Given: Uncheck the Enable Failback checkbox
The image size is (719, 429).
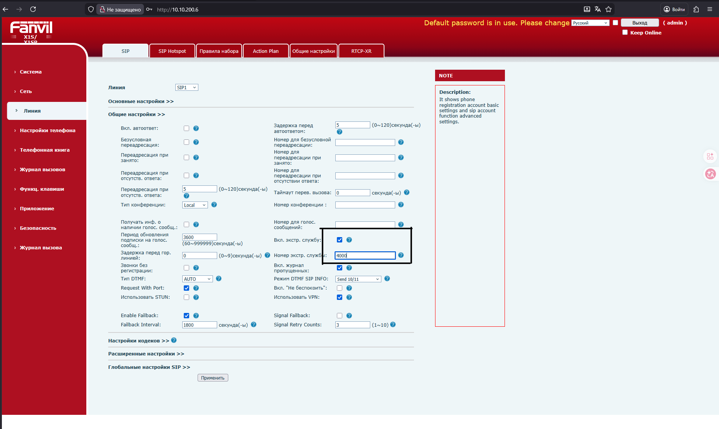Looking at the screenshot, I should pos(186,316).
